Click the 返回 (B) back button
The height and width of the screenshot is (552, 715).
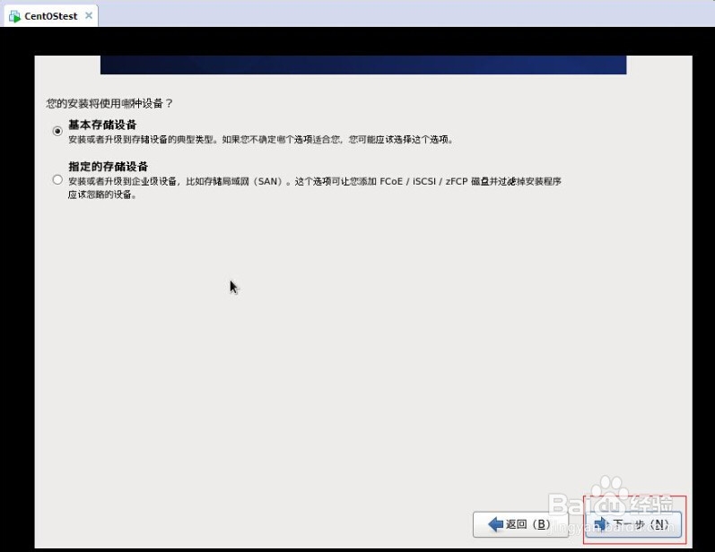(520, 524)
